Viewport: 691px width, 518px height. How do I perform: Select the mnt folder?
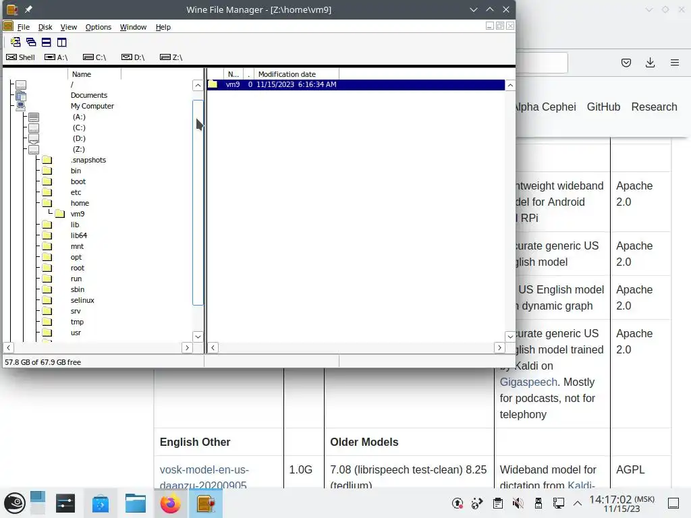[77, 246]
